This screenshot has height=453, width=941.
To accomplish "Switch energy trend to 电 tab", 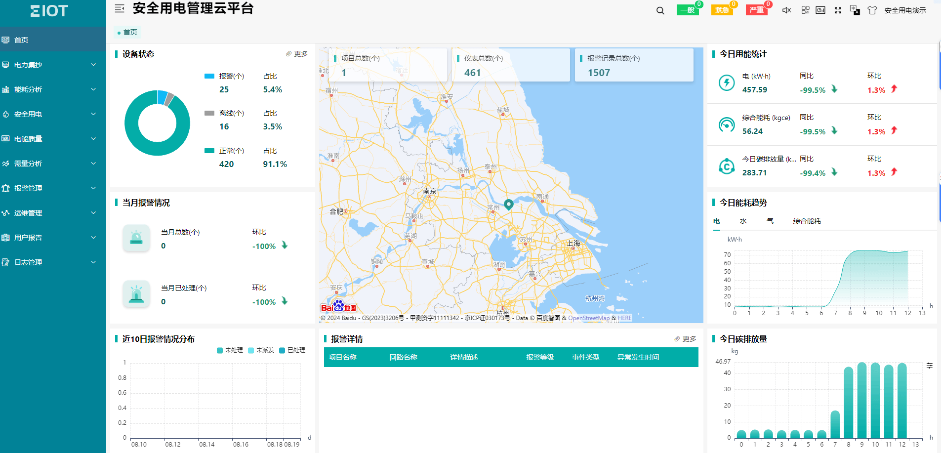I will [x=717, y=221].
